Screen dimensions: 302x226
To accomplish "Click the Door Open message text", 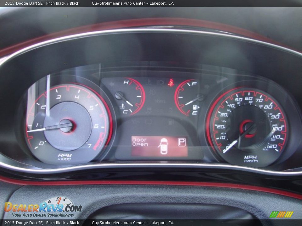I will point(140,142).
